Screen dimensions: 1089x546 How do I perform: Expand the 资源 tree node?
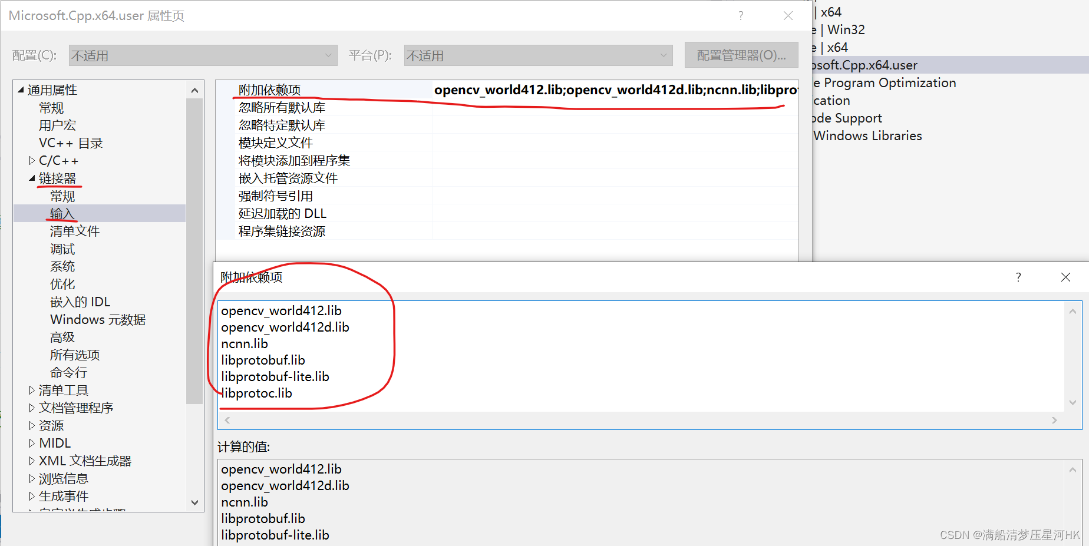pyautogui.click(x=32, y=426)
